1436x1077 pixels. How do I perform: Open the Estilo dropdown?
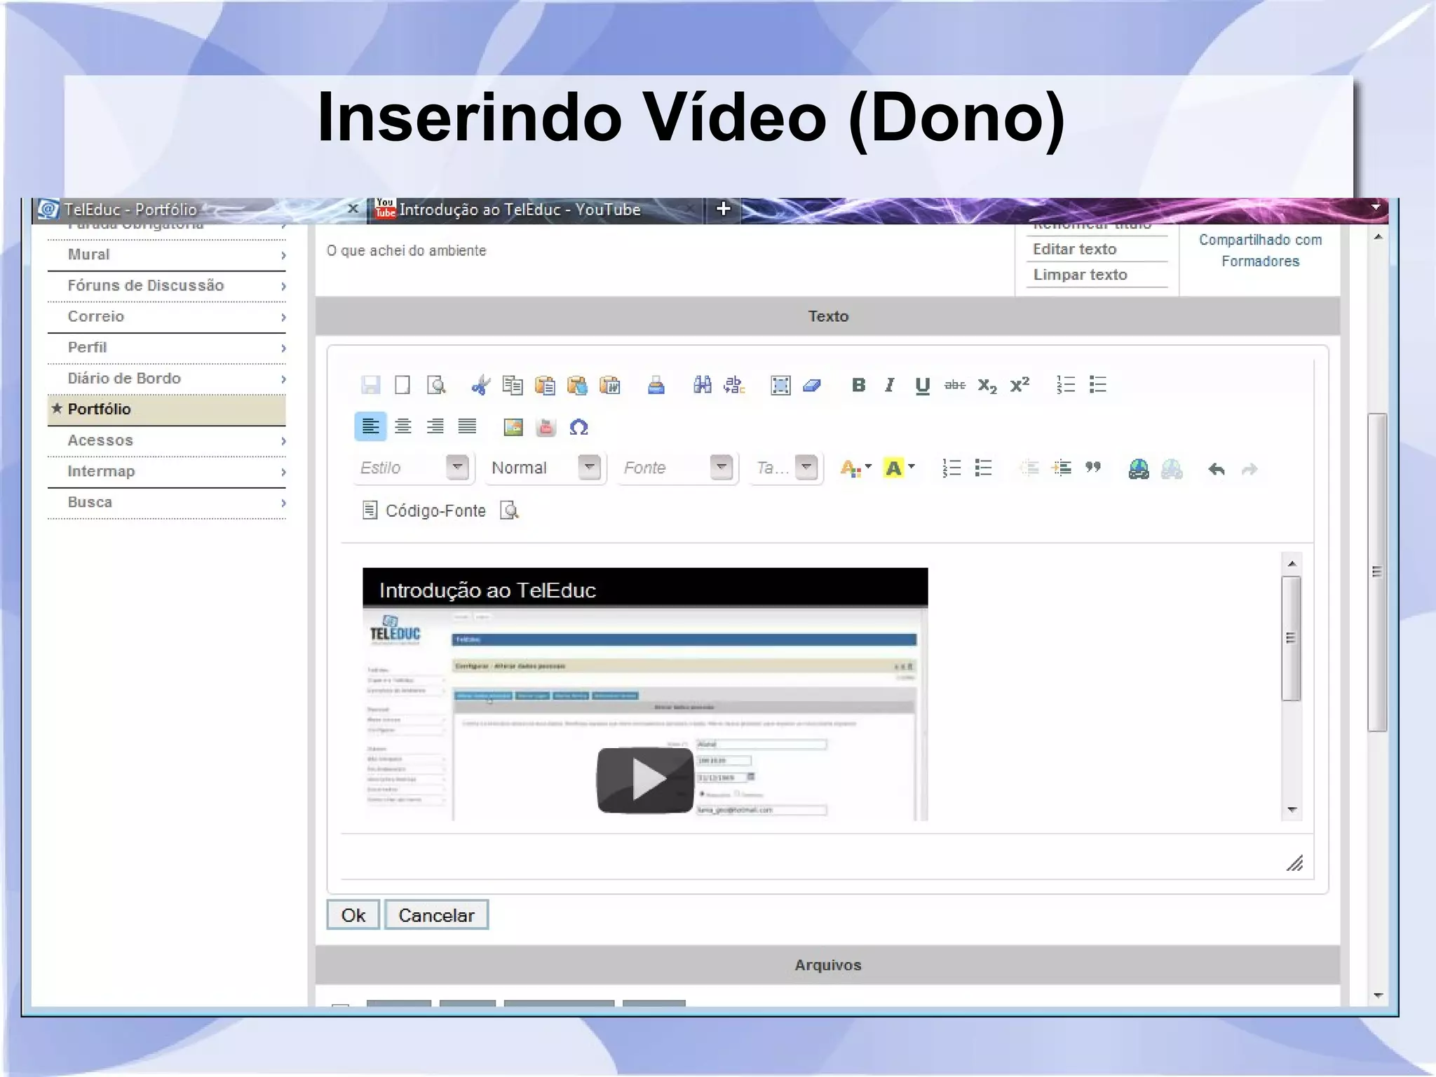412,468
